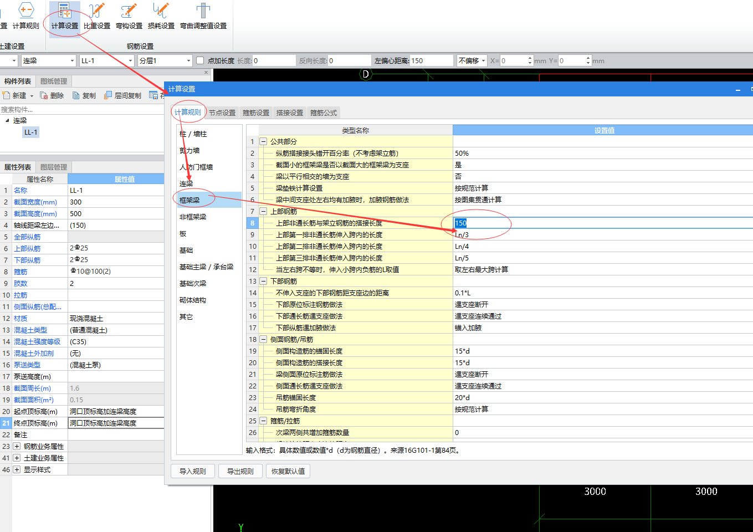Collapse the 连梁 tree node
753x532 pixels.
click(x=7, y=120)
